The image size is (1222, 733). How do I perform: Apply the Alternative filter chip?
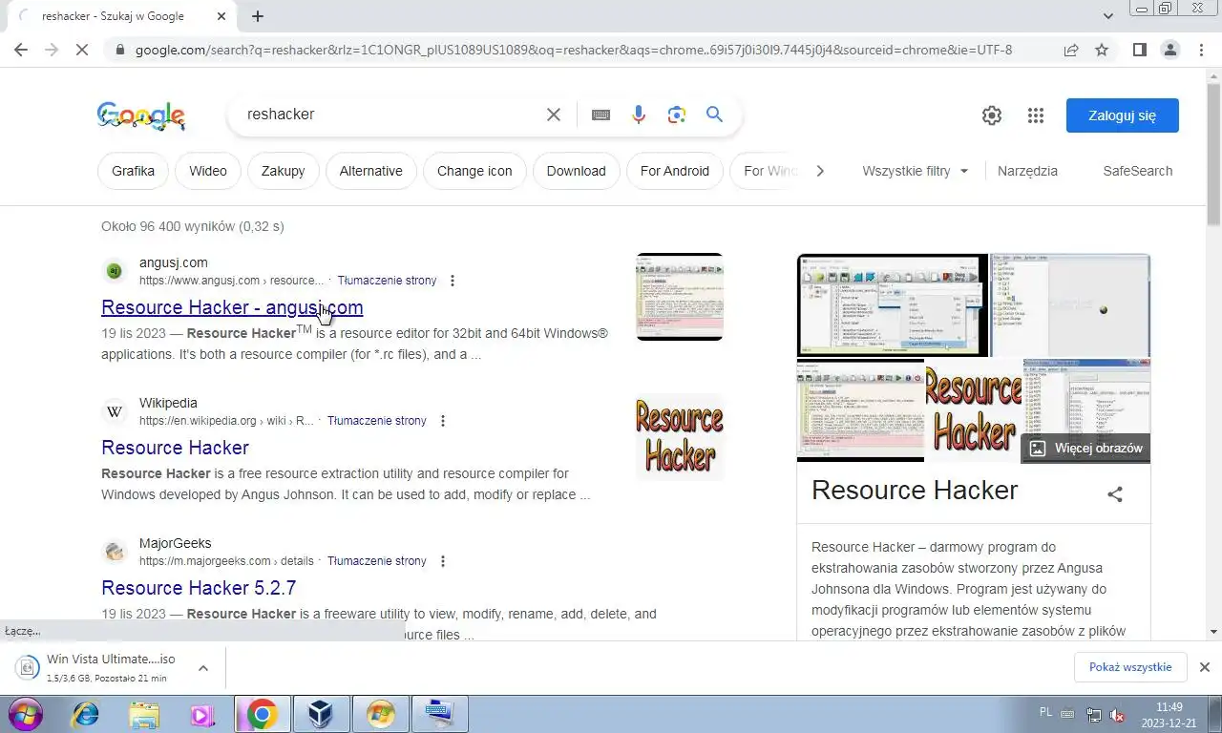pos(371,171)
